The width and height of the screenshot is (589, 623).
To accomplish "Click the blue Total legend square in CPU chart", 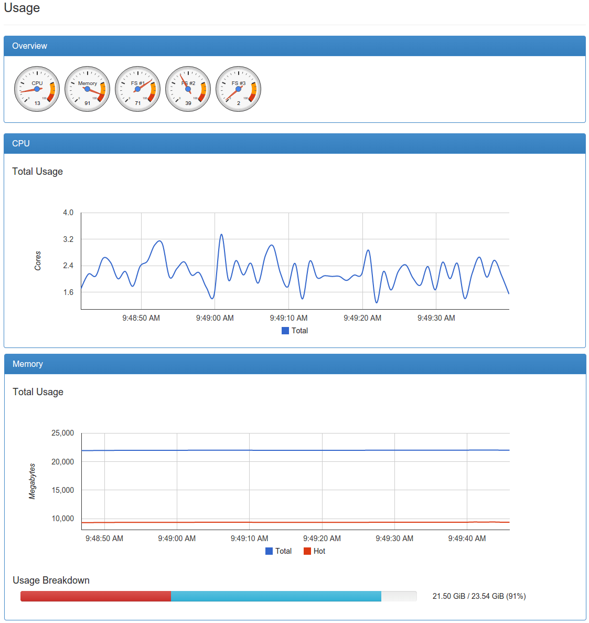I will 285,331.
